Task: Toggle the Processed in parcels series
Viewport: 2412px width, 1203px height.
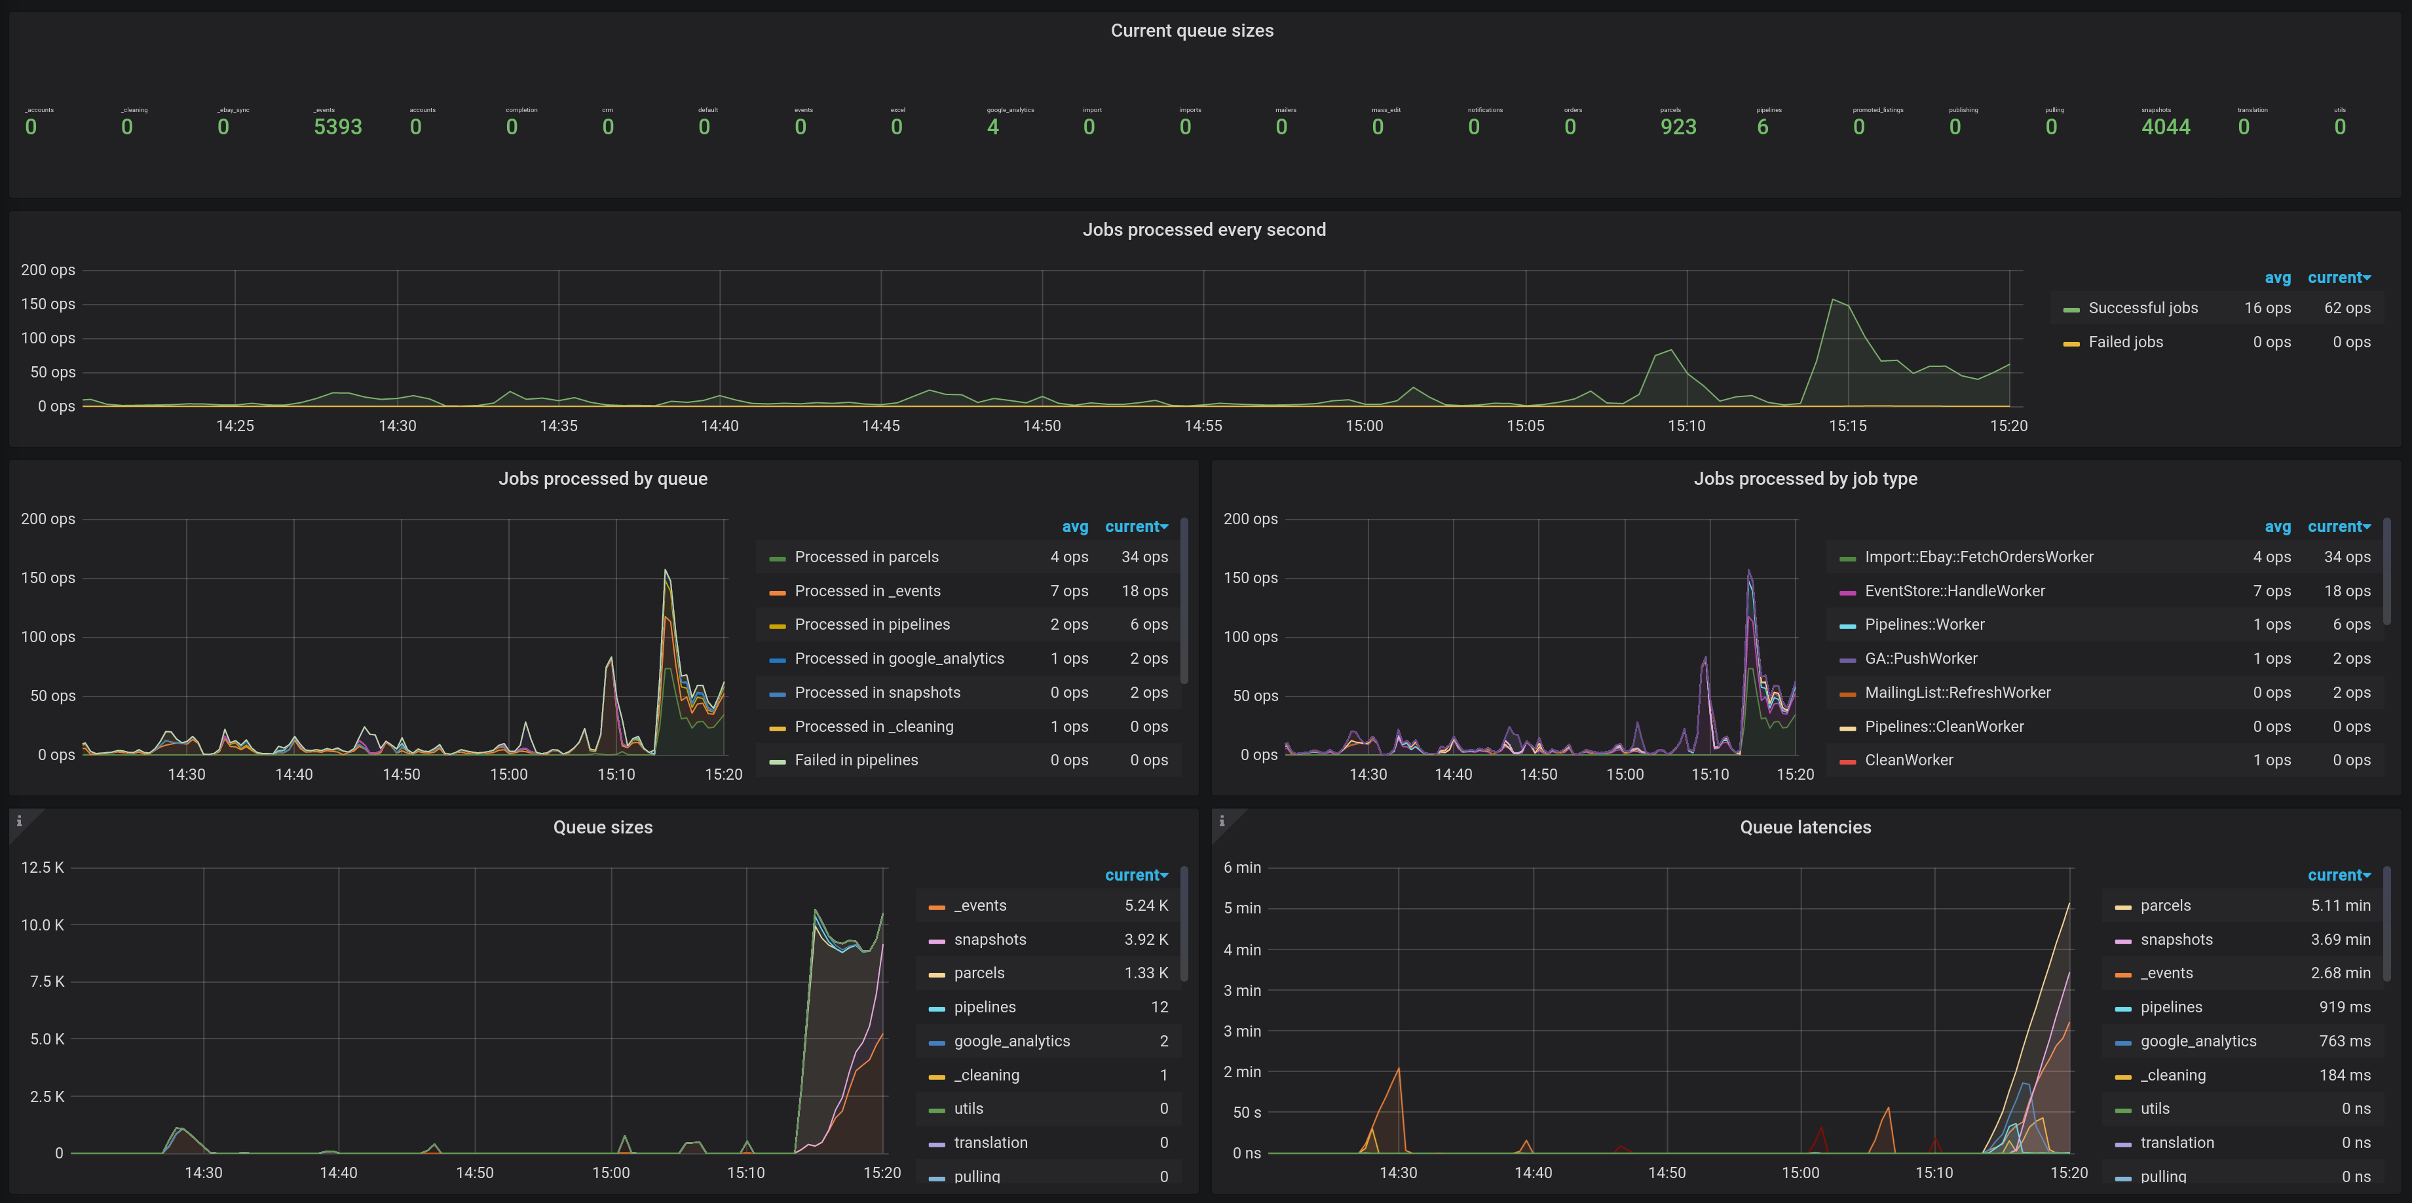Action: (866, 557)
